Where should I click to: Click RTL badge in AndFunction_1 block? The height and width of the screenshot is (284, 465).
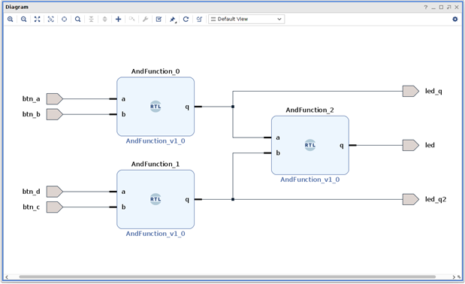156,200
